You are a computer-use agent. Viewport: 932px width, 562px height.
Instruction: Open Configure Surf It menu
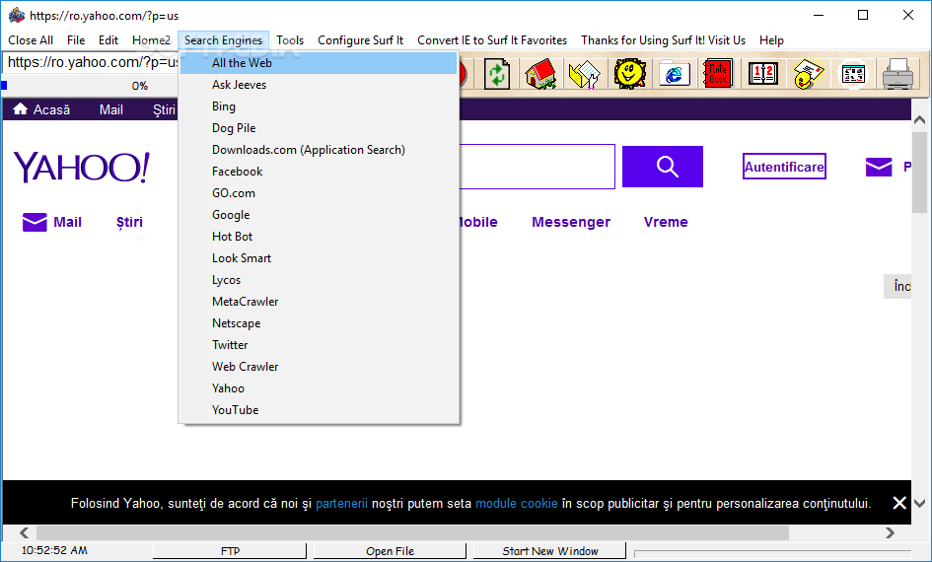coord(360,39)
